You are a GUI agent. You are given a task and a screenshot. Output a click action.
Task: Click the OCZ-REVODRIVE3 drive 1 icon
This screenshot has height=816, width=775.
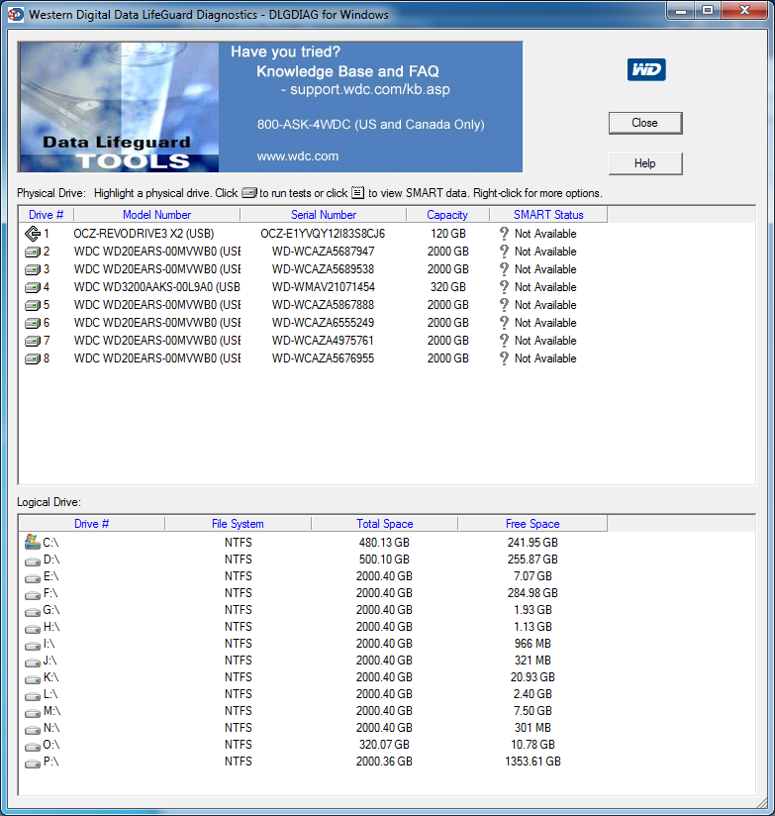[x=33, y=234]
